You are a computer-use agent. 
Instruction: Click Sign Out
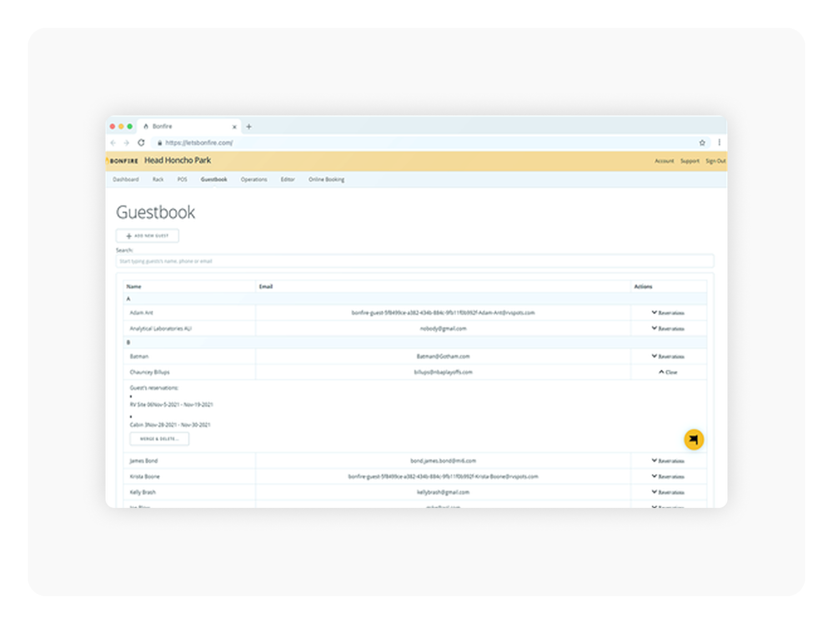pyautogui.click(x=715, y=161)
